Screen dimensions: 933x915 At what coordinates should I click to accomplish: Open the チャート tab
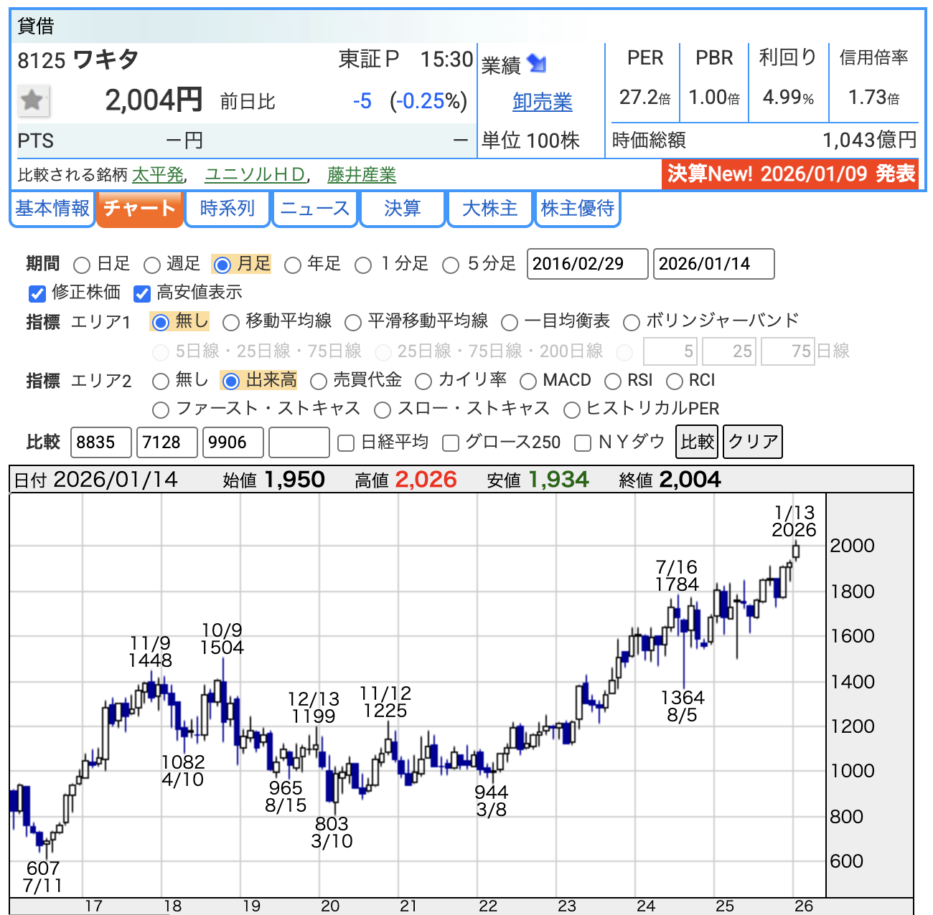click(x=139, y=209)
